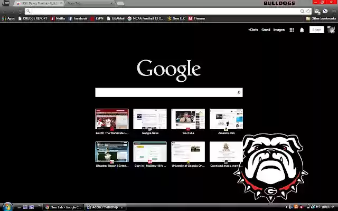Open the NCAA Football 13 bookmark
Viewport: 338px width, 211px height.
146,18
